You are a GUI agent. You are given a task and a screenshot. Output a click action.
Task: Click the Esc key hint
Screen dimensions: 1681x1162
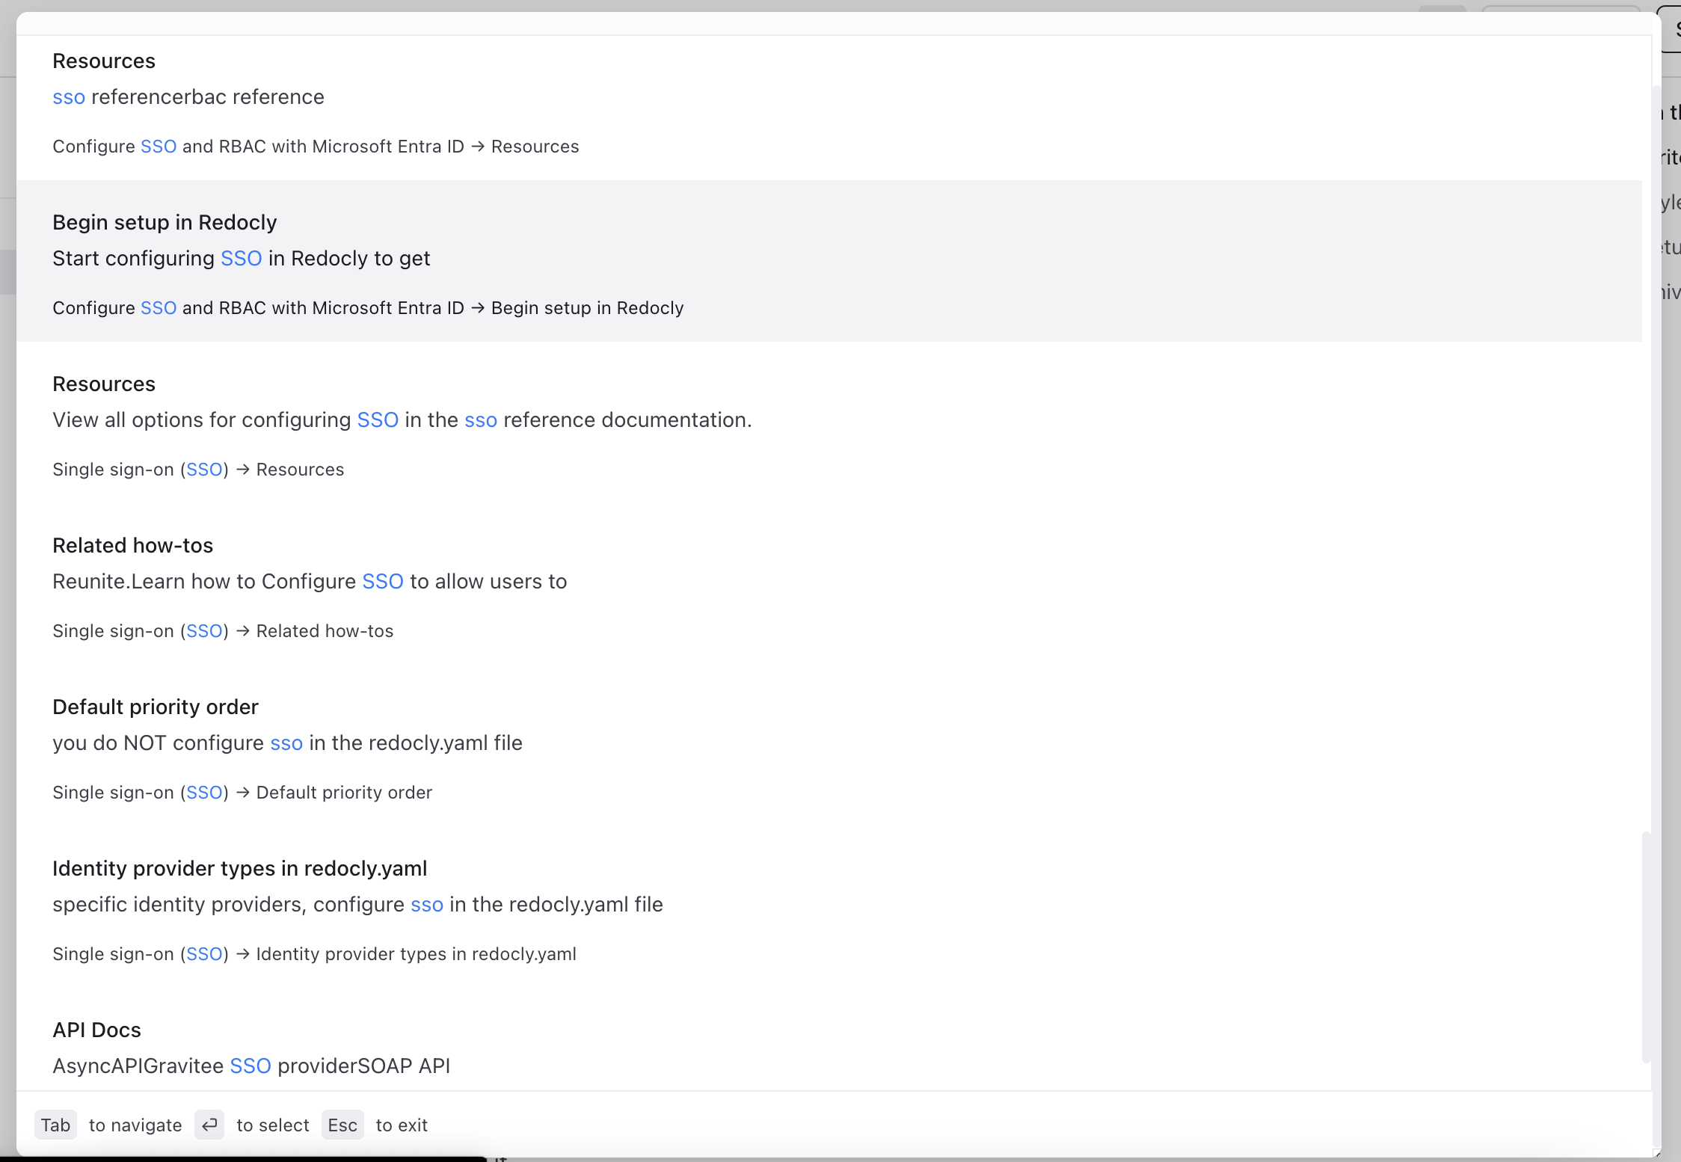pyautogui.click(x=342, y=1125)
